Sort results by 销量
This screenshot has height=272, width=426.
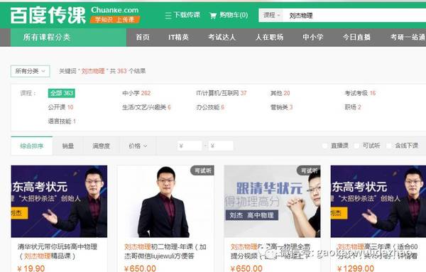point(68,146)
